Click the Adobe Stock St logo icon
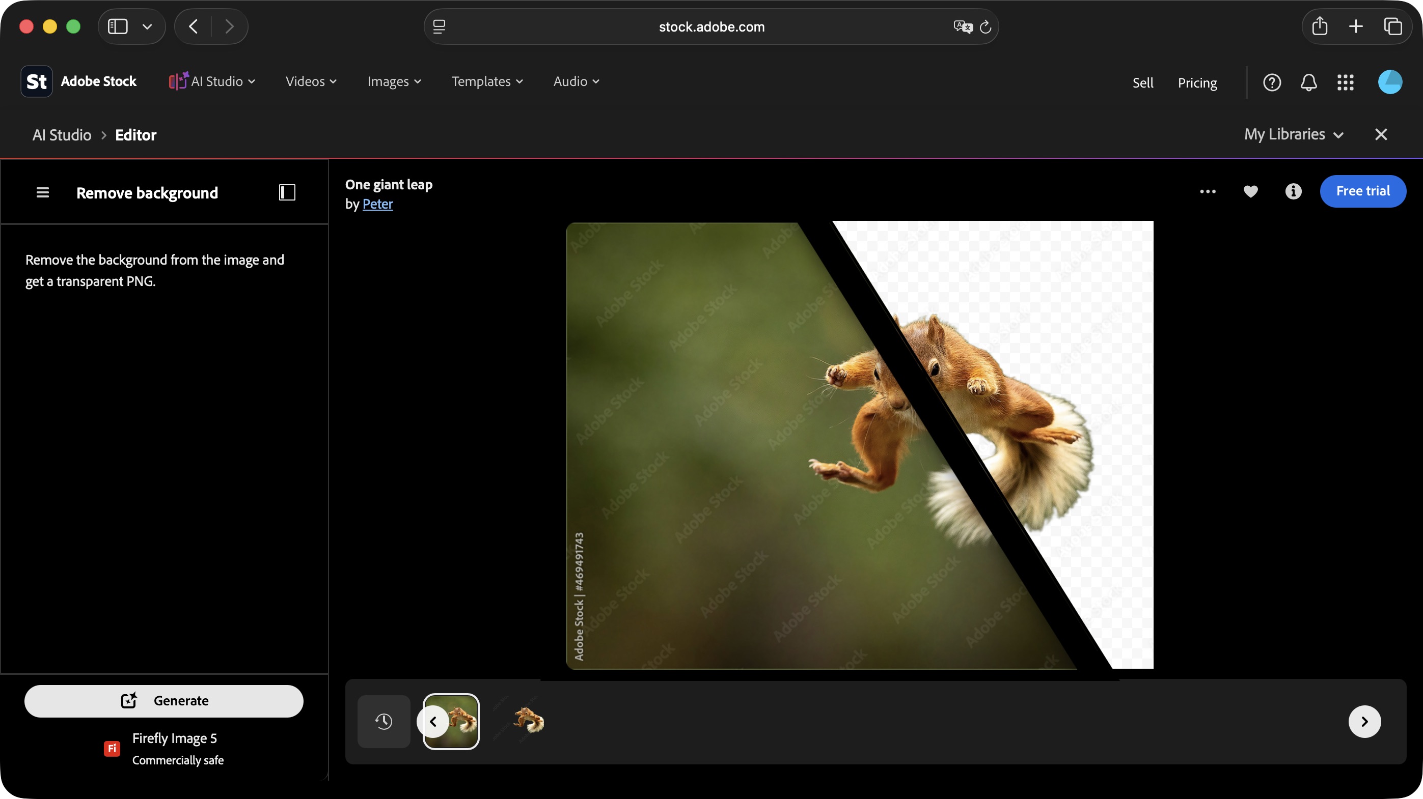 click(x=37, y=81)
